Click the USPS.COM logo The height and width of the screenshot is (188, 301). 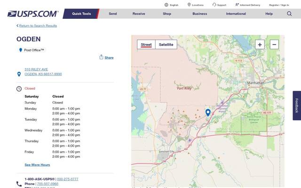(33, 14)
